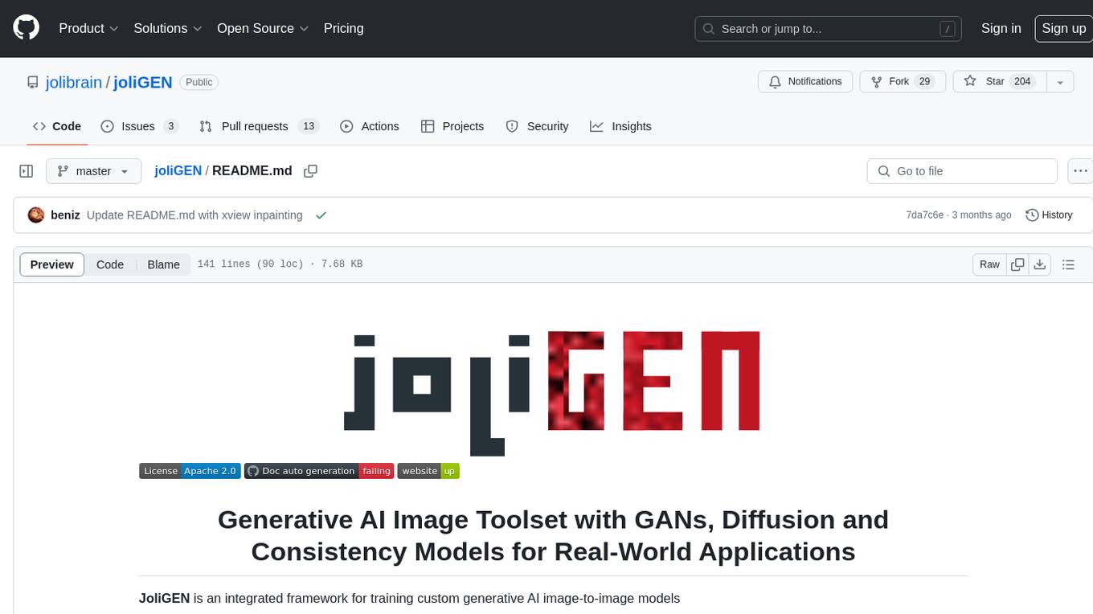This screenshot has width=1093, height=614.
Task: Open the joliGEN repository link in header
Action: click(143, 82)
